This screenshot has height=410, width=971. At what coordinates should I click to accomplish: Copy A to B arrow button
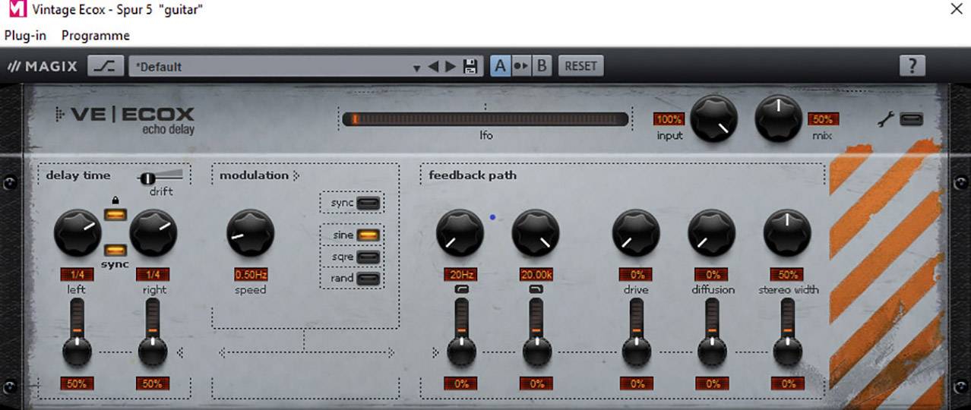(520, 66)
